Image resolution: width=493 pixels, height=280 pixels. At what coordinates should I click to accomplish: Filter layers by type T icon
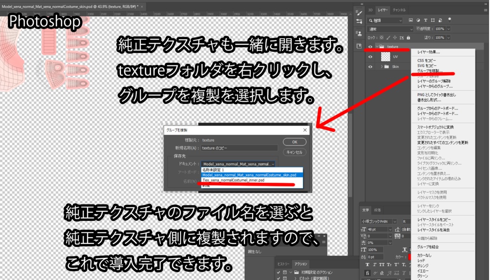(426, 20)
